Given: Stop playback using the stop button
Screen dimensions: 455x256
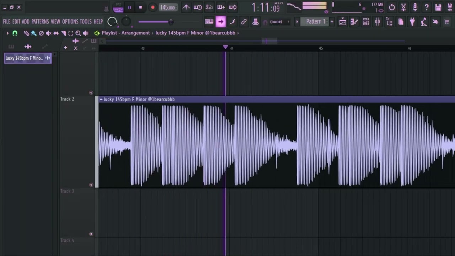Looking at the screenshot, I should [x=140, y=7].
